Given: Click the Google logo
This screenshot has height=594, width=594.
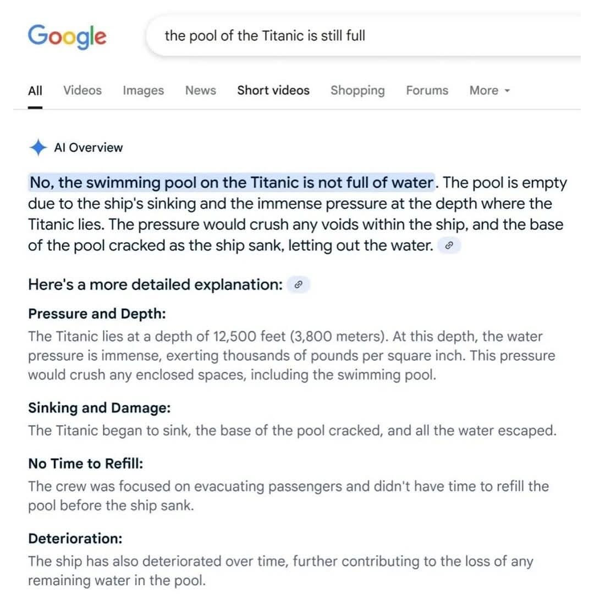Looking at the screenshot, I should click(67, 36).
